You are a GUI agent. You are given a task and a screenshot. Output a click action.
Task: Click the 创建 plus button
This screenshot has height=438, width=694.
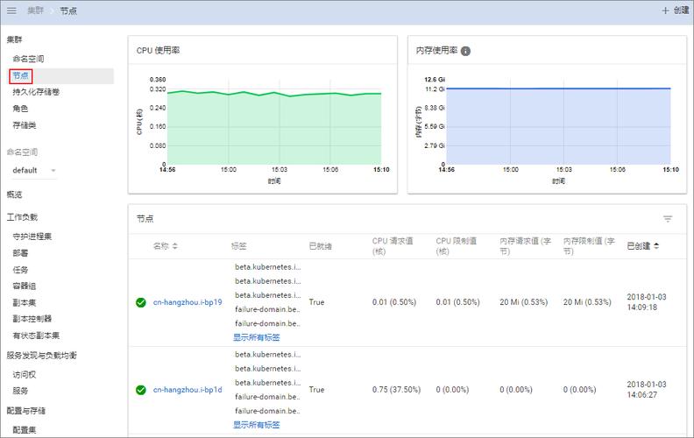pos(676,11)
